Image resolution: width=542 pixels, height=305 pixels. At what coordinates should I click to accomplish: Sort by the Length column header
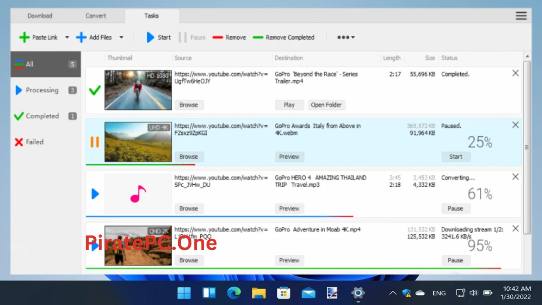(x=392, y=58)
